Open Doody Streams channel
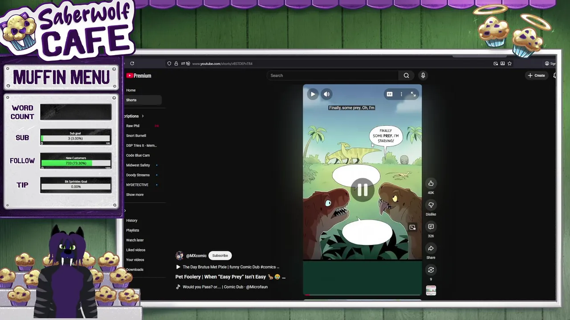This screenshot has height=320, width=570. point(138,175)
